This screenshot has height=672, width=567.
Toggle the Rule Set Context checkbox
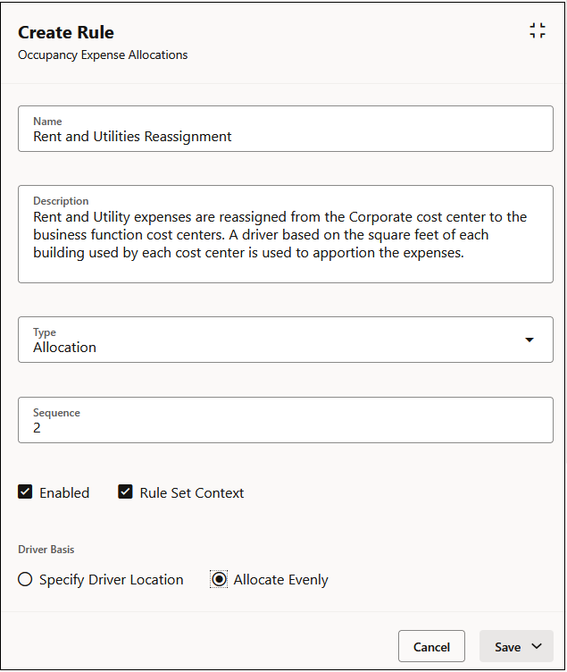[x=125, y=491]
